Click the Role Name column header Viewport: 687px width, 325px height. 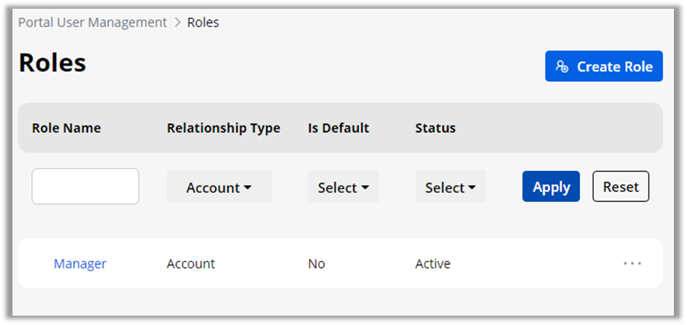(66, 128)
